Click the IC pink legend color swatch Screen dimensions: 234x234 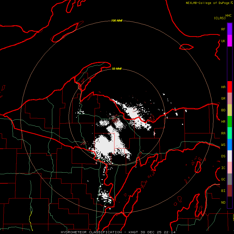230,168
